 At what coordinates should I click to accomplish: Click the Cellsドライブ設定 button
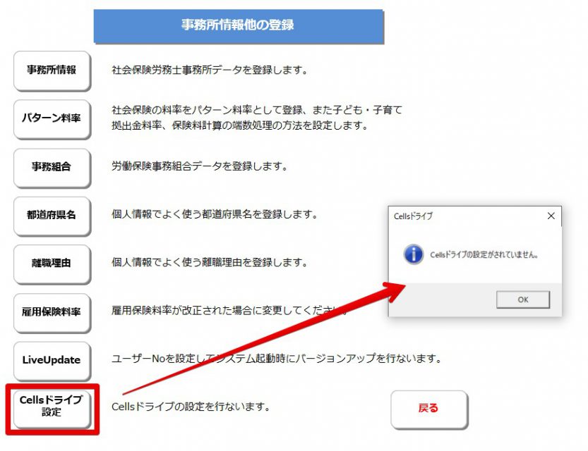52,409
